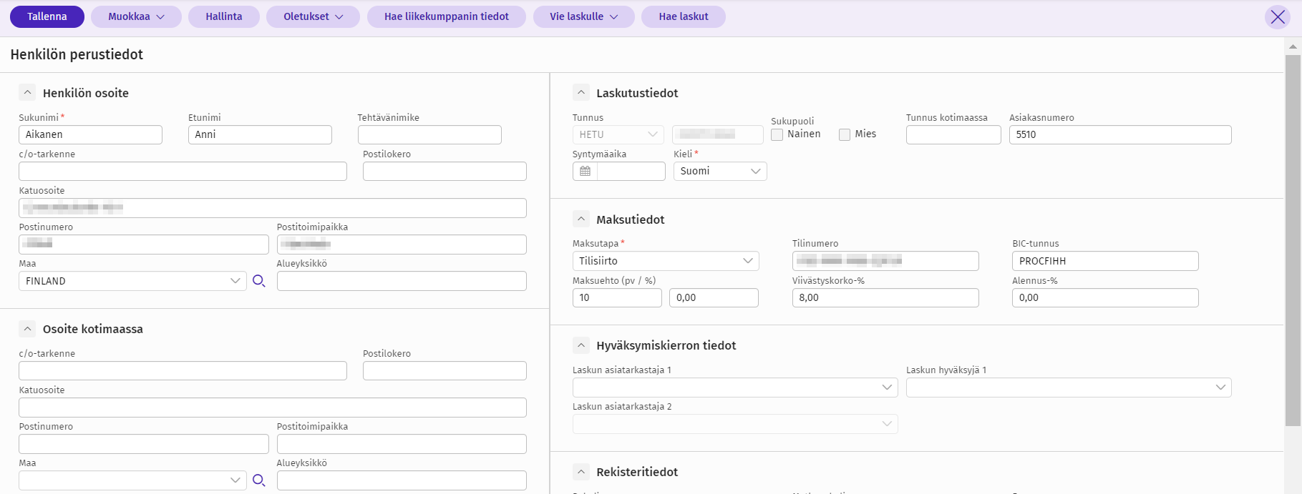The height and width of the screenshot is (494, 1302).
Task: Collapse the Laskutustiedot section chevron
Action: click(581, 93)
